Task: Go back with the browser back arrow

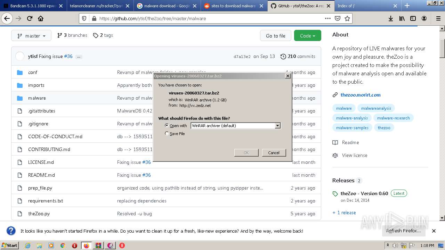Action: [7, 18]
